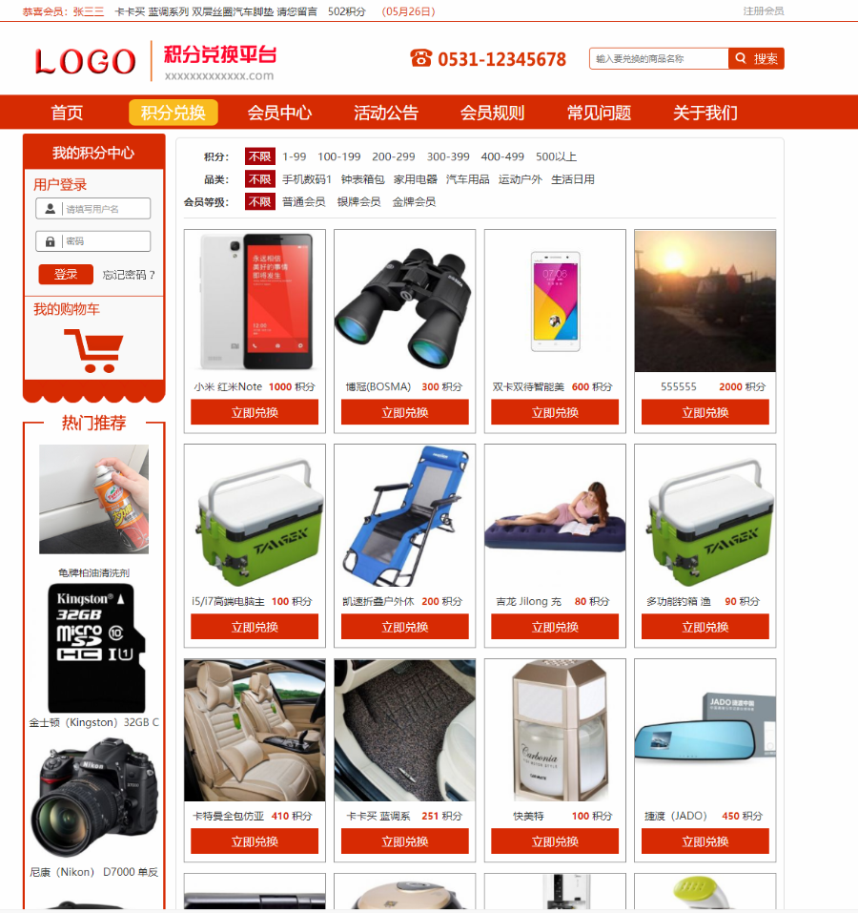Open the Kingston 32GB card thumbnail
The width and height of the screenshot is (858, 913).
pyautogui.click(x=96, y=648)
